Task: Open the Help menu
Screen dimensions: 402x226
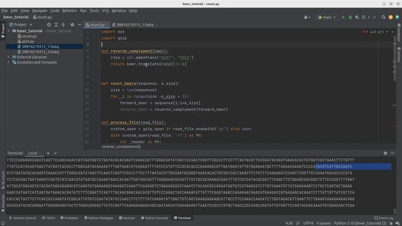Action: pyautogui.click(x=133, y=11)
